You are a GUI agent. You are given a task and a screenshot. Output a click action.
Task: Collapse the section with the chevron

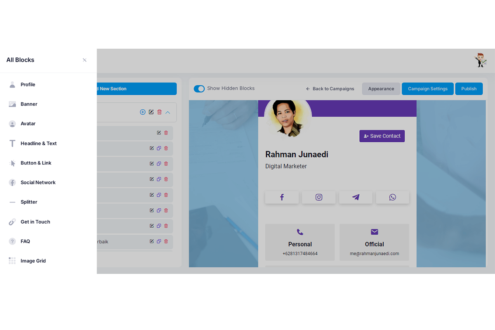point(168,112)
